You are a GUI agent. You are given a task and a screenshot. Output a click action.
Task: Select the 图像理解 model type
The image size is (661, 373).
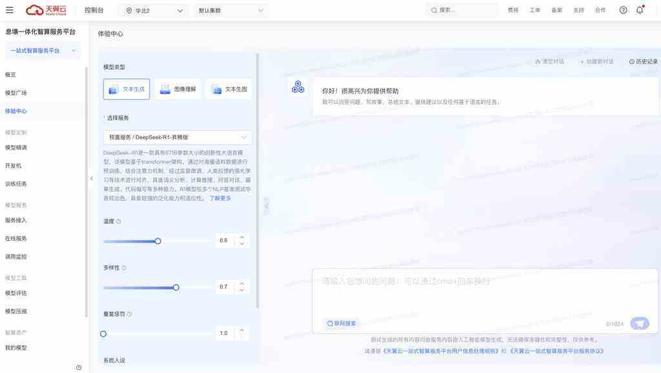[x=178, y=89]
